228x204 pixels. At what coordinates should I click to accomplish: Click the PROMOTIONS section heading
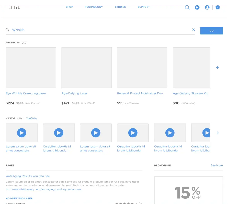click(163, 165)
